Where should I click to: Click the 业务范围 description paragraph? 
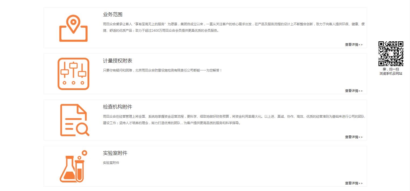point(234,27)
